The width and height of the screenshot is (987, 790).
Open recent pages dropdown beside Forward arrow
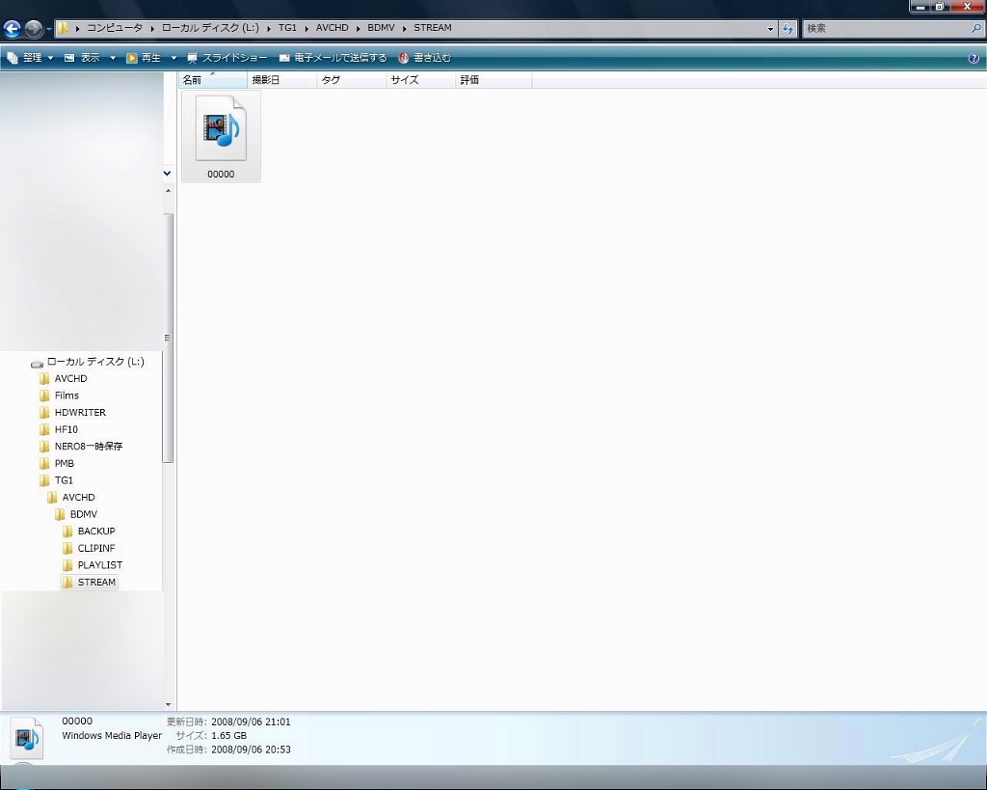pos(48,29)
